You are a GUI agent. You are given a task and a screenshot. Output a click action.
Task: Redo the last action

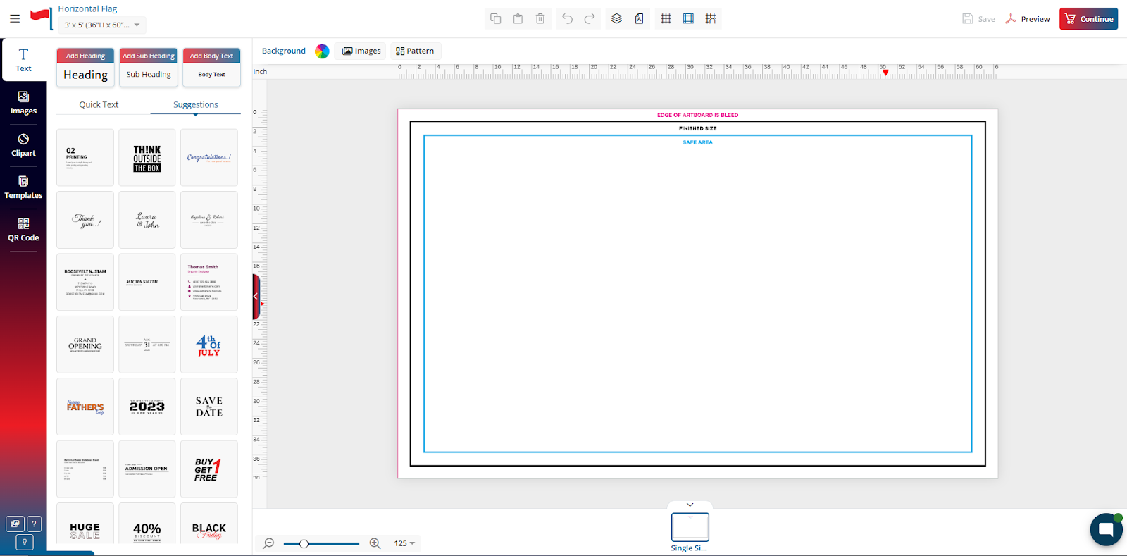tap(590, 19)
